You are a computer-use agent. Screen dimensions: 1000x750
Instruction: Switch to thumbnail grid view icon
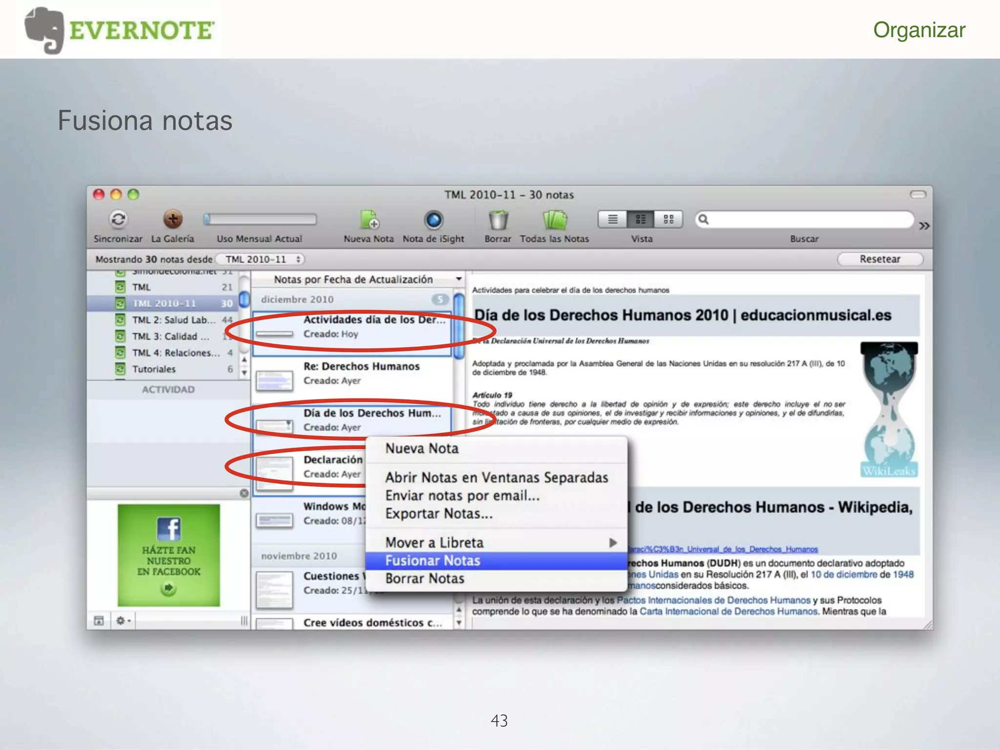tap(668, 219)
